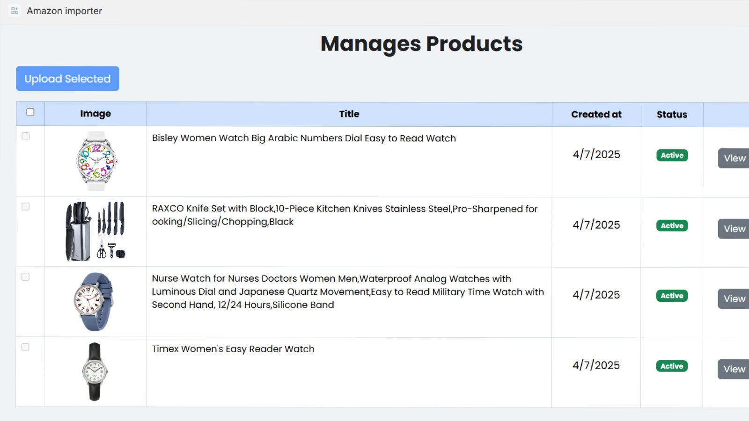This screenshot has width=749, height=421.
Task: Select the RAXCO Knife Set row checkbox
Action: point(26,207)
